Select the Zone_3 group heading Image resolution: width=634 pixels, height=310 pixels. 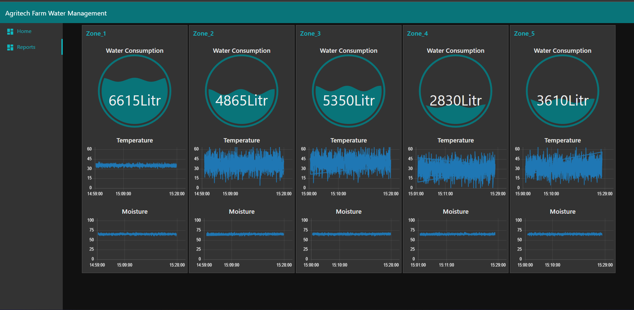click(x=310, y=34)
